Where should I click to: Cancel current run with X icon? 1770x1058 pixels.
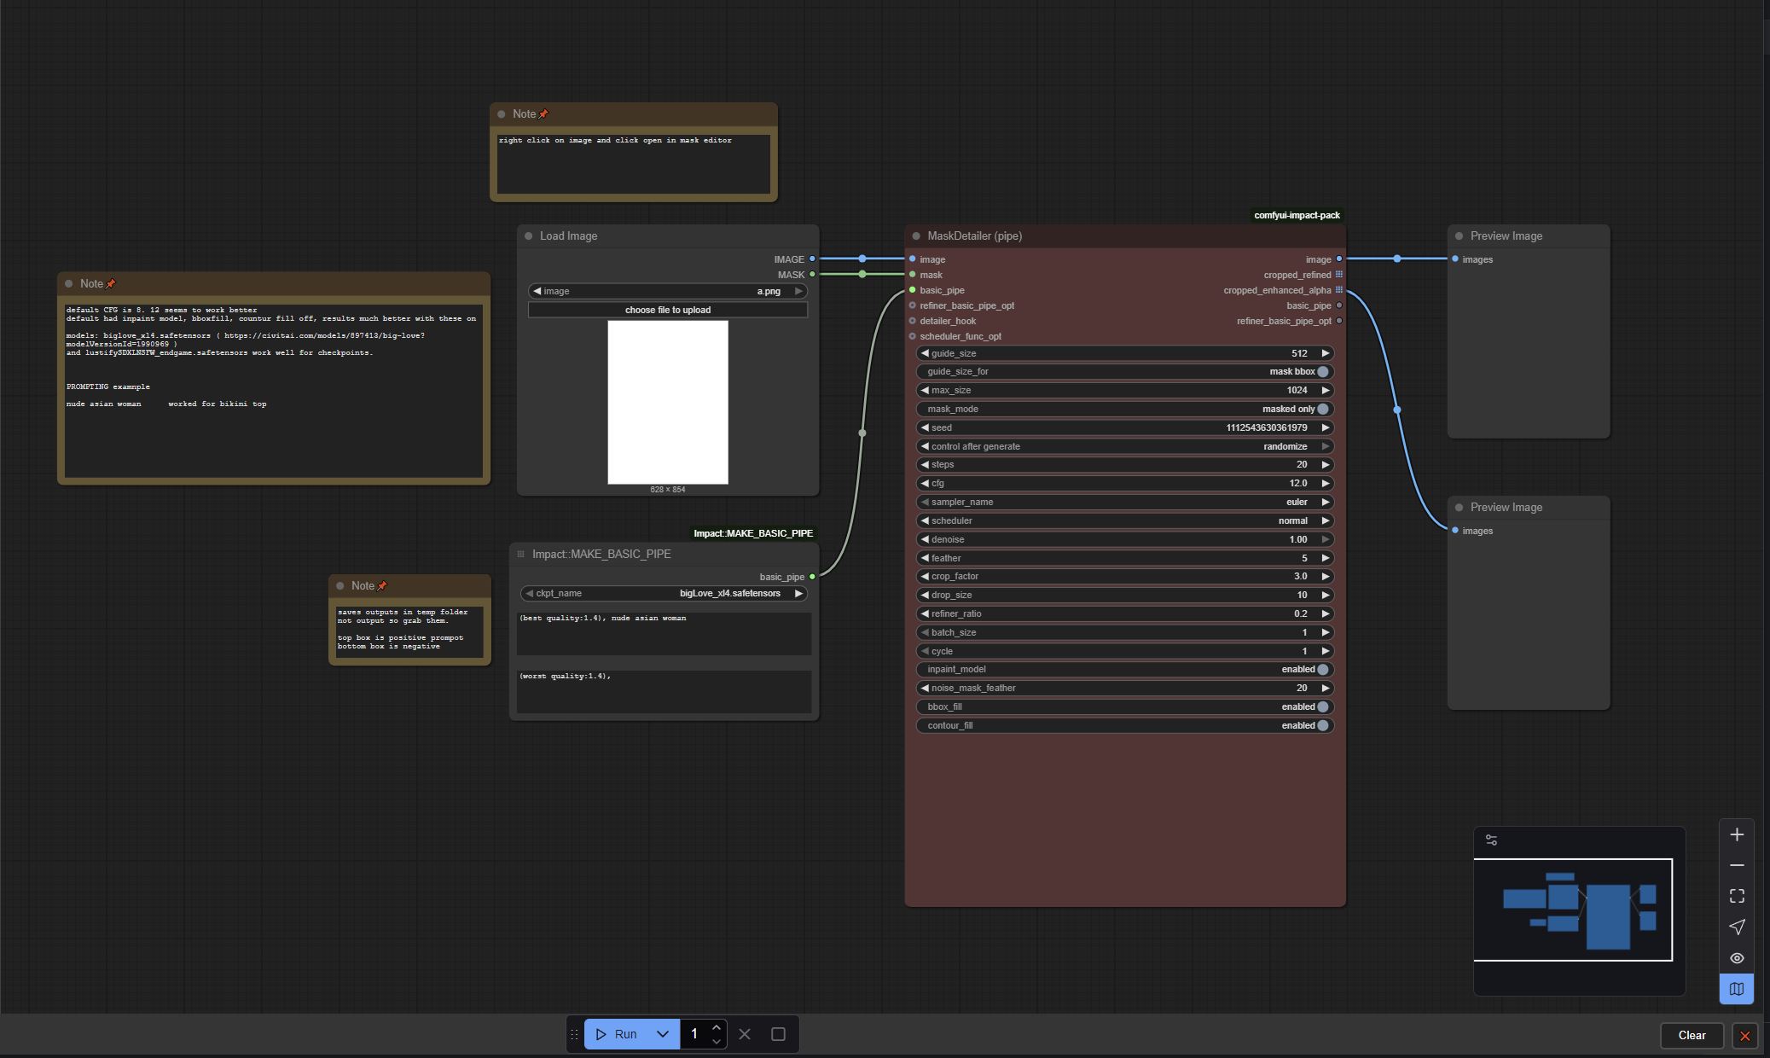coord(745,1034)
